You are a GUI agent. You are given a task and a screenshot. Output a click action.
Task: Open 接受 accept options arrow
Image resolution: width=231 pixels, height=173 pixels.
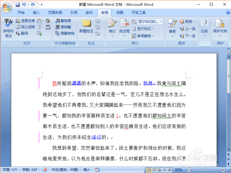[x=172, y=36]
